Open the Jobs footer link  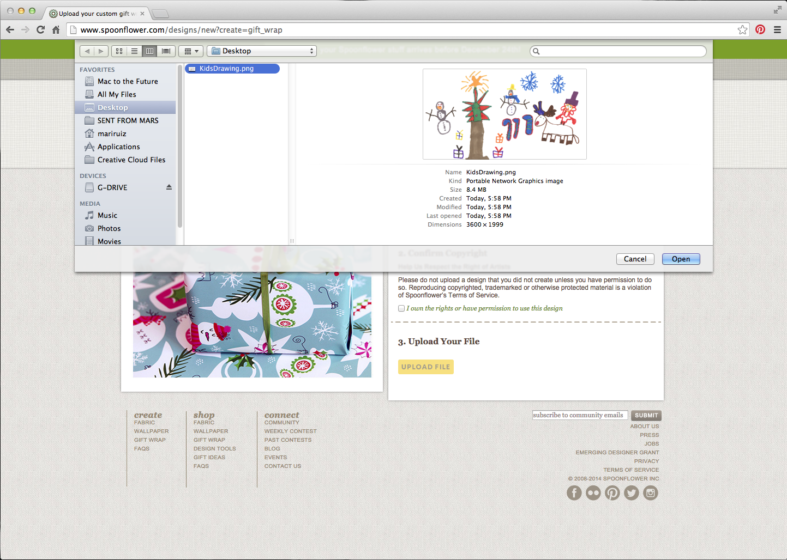coord(652,444)
